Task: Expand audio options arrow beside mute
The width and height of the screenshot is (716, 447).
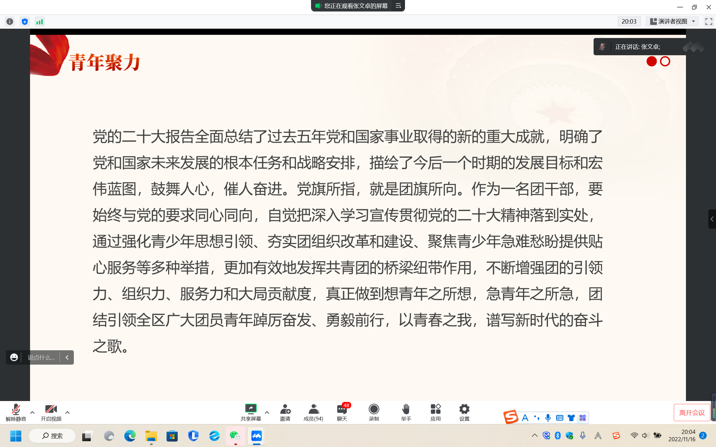Action: 32,412
